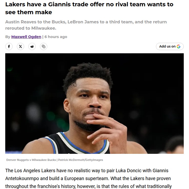Share the article on Reddit
The image size is (189, 189).
pyautogui.click(x=32, y=46)
